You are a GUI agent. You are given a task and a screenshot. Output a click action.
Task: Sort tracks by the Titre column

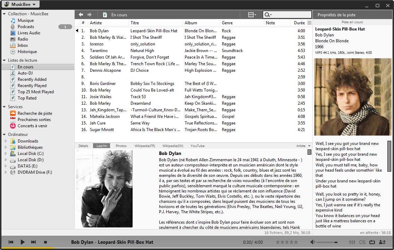pos(156,23)
